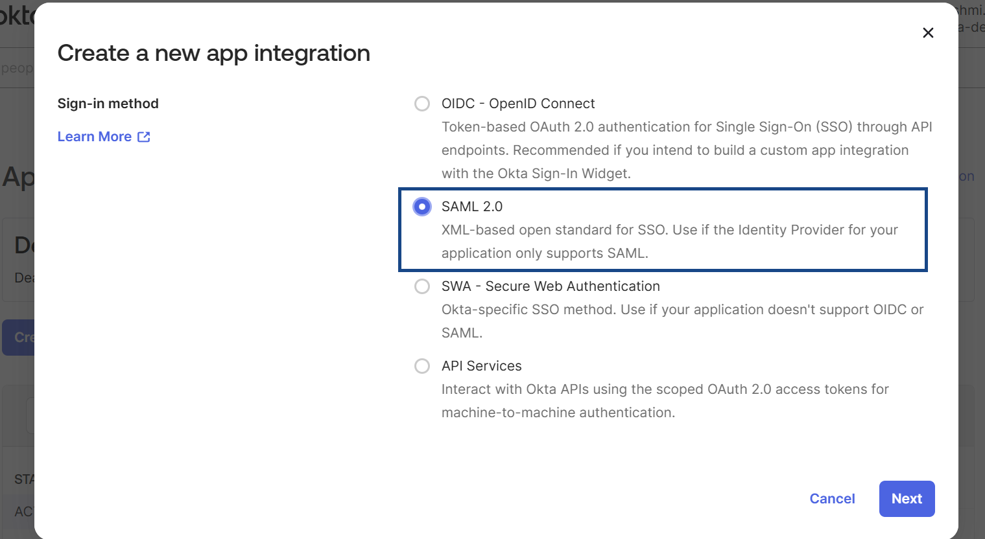
Task: Click the Next button
Action: [x=907, y=499]
